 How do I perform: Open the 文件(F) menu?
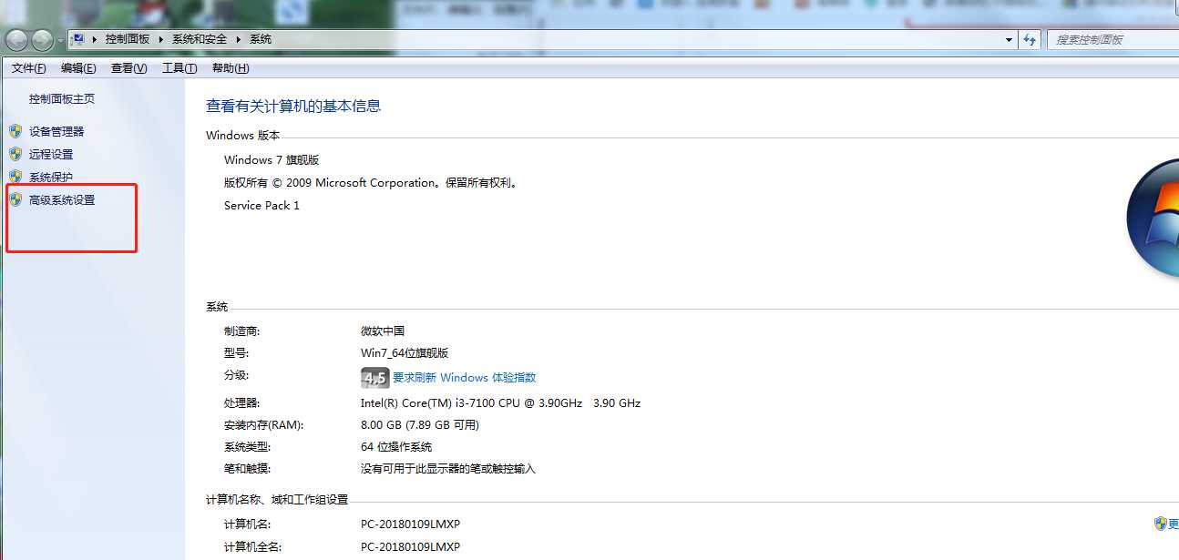tap(29, 68)
